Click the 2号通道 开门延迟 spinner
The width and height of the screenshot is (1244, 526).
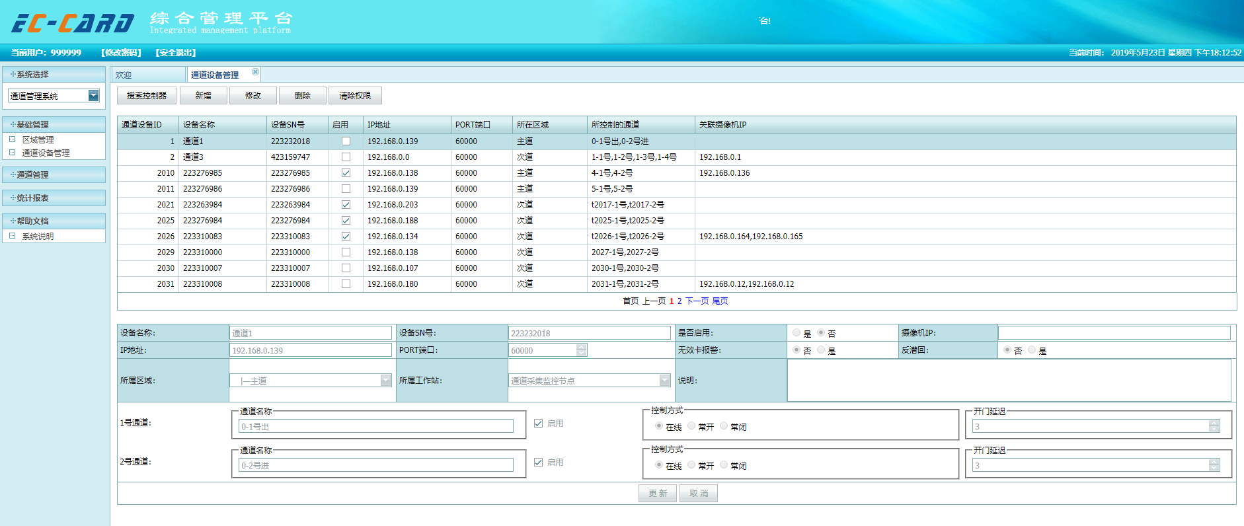point(1214,465)
